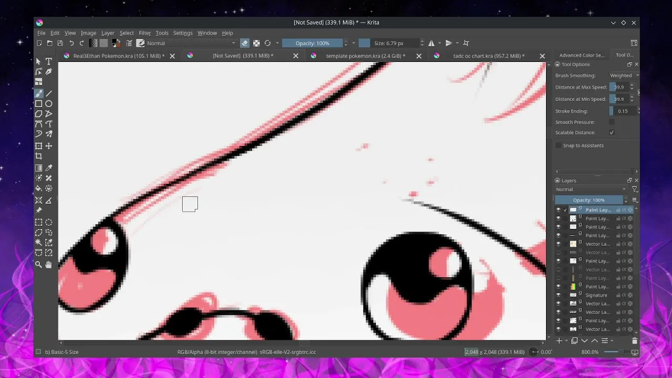The image size is (672, 378).
Task: Select the Gradient tool
Action: (39, 168)
